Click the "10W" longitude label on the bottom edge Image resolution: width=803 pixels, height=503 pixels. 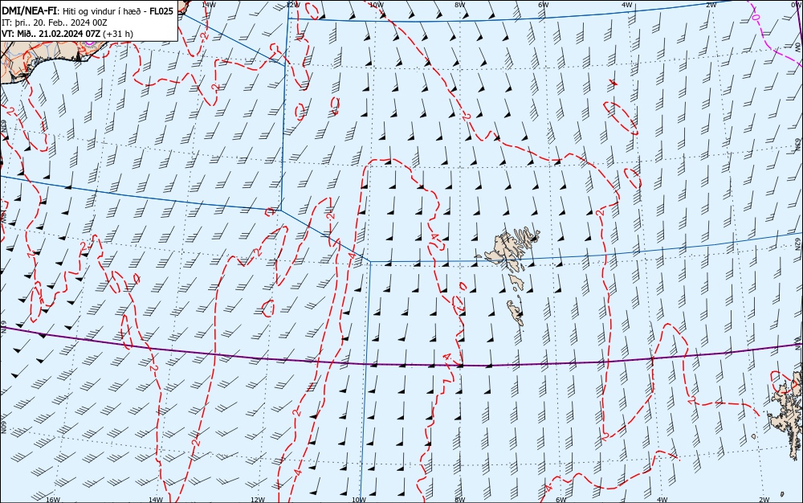coord(359,500)
